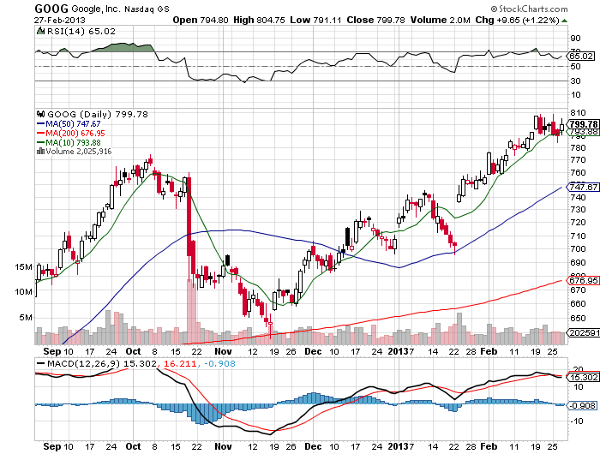Image resolution: width=600 pixels, height=454 pixels.
Task: Click the 'Close 799.78' header value
Action: (x=375, y=21)
